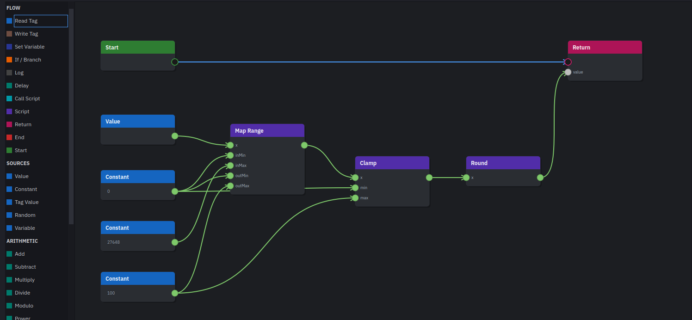
Task: Click the Clamp x input port
Action: (355, 178)
